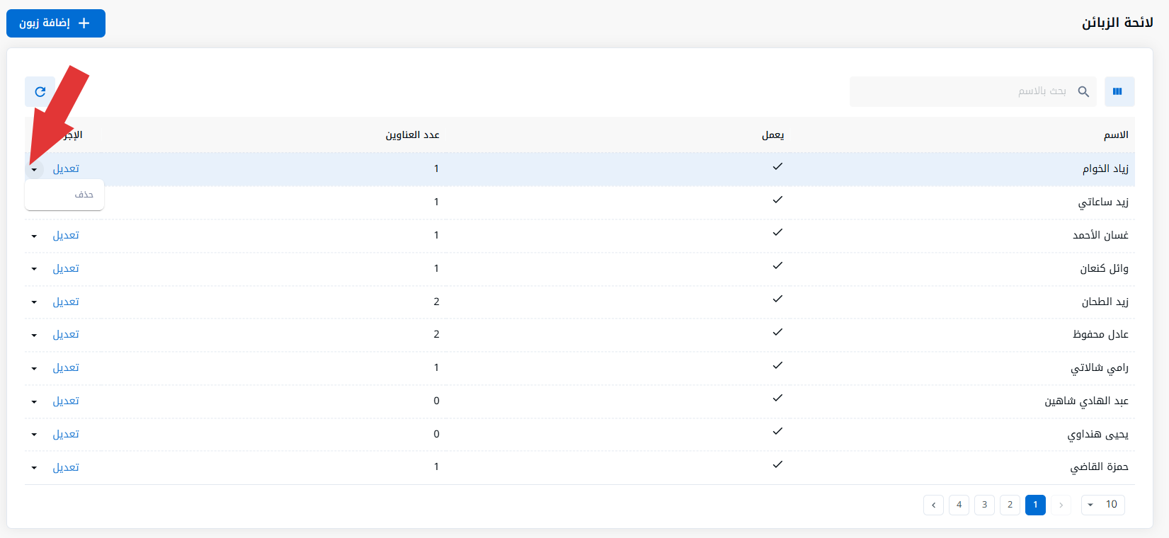Image resolution: width=1169 pixels, height=538 pixels.
Task: Expand actions dropdown for عادل محفوظ
Action: tap(34, 335)
